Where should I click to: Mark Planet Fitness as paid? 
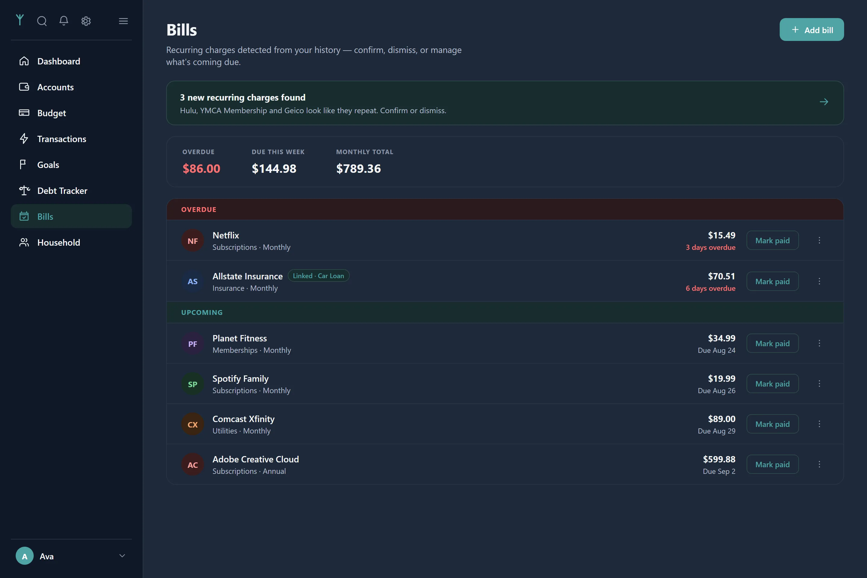(x=772, y=343)
